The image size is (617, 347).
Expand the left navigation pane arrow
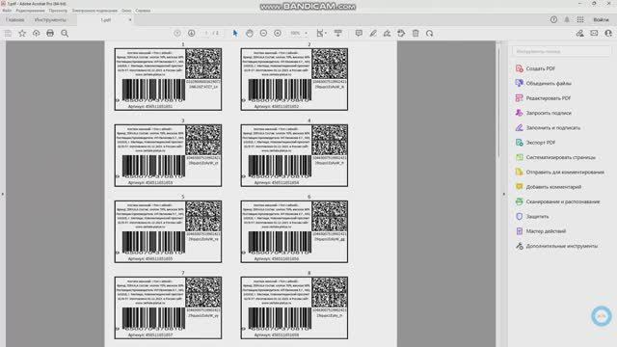(3, 194)
